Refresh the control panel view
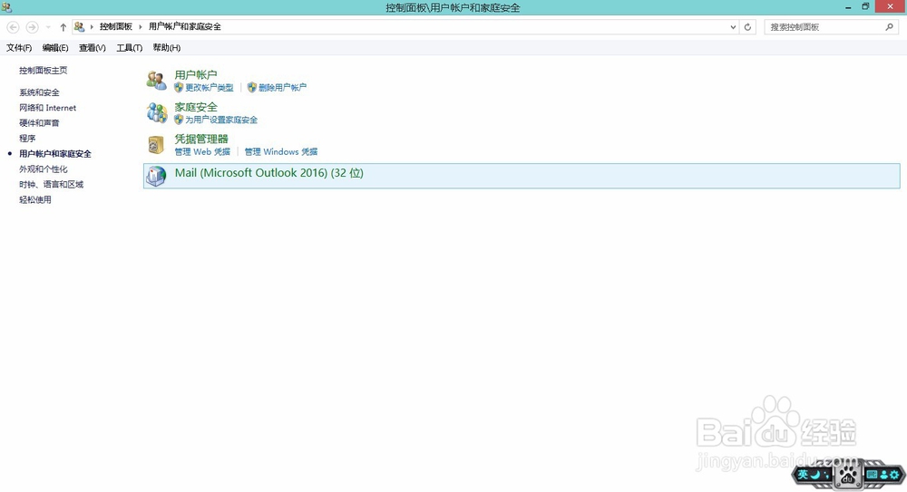The width and height of the screenshot is (907, 492). coord(747,27)
